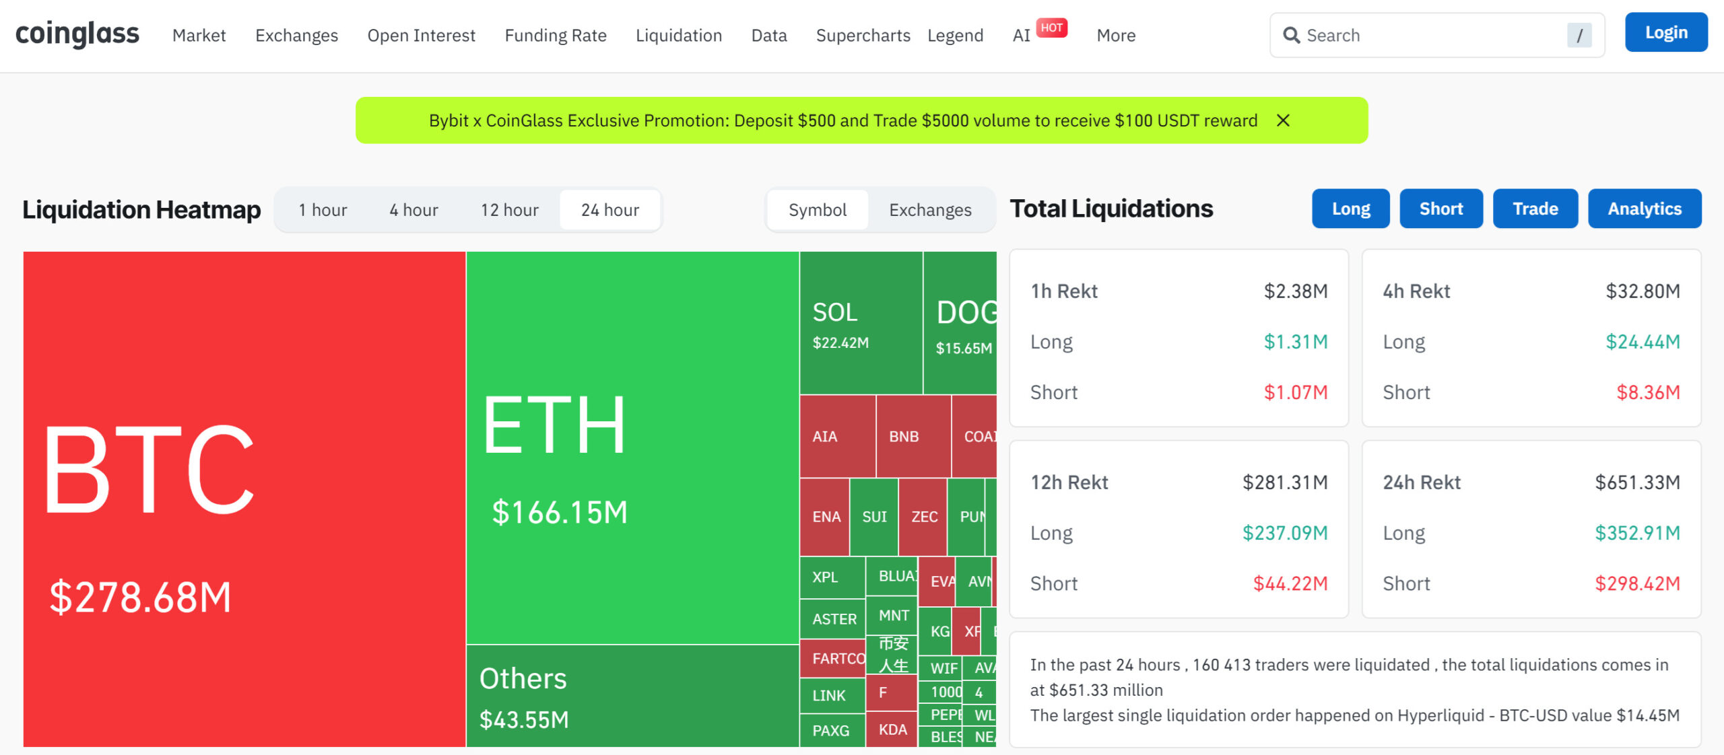Open the Liquidation menu

pyautogui.click(x=679, y=36)
